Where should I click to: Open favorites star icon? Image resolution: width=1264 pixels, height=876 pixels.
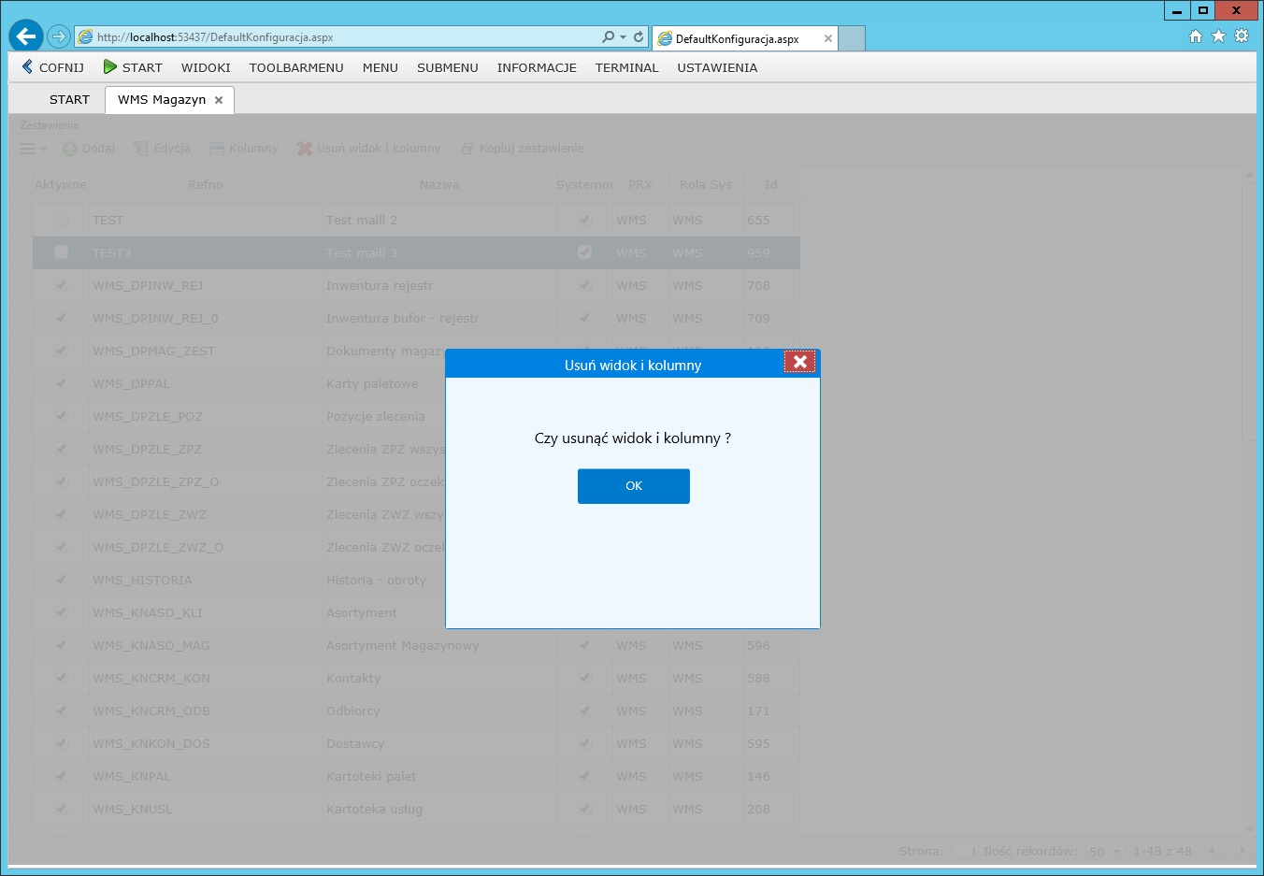pos(1218,36)
